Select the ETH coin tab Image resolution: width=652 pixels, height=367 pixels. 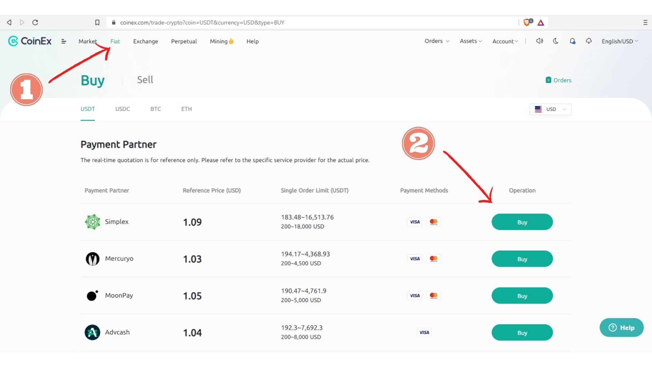pos(186,109)
